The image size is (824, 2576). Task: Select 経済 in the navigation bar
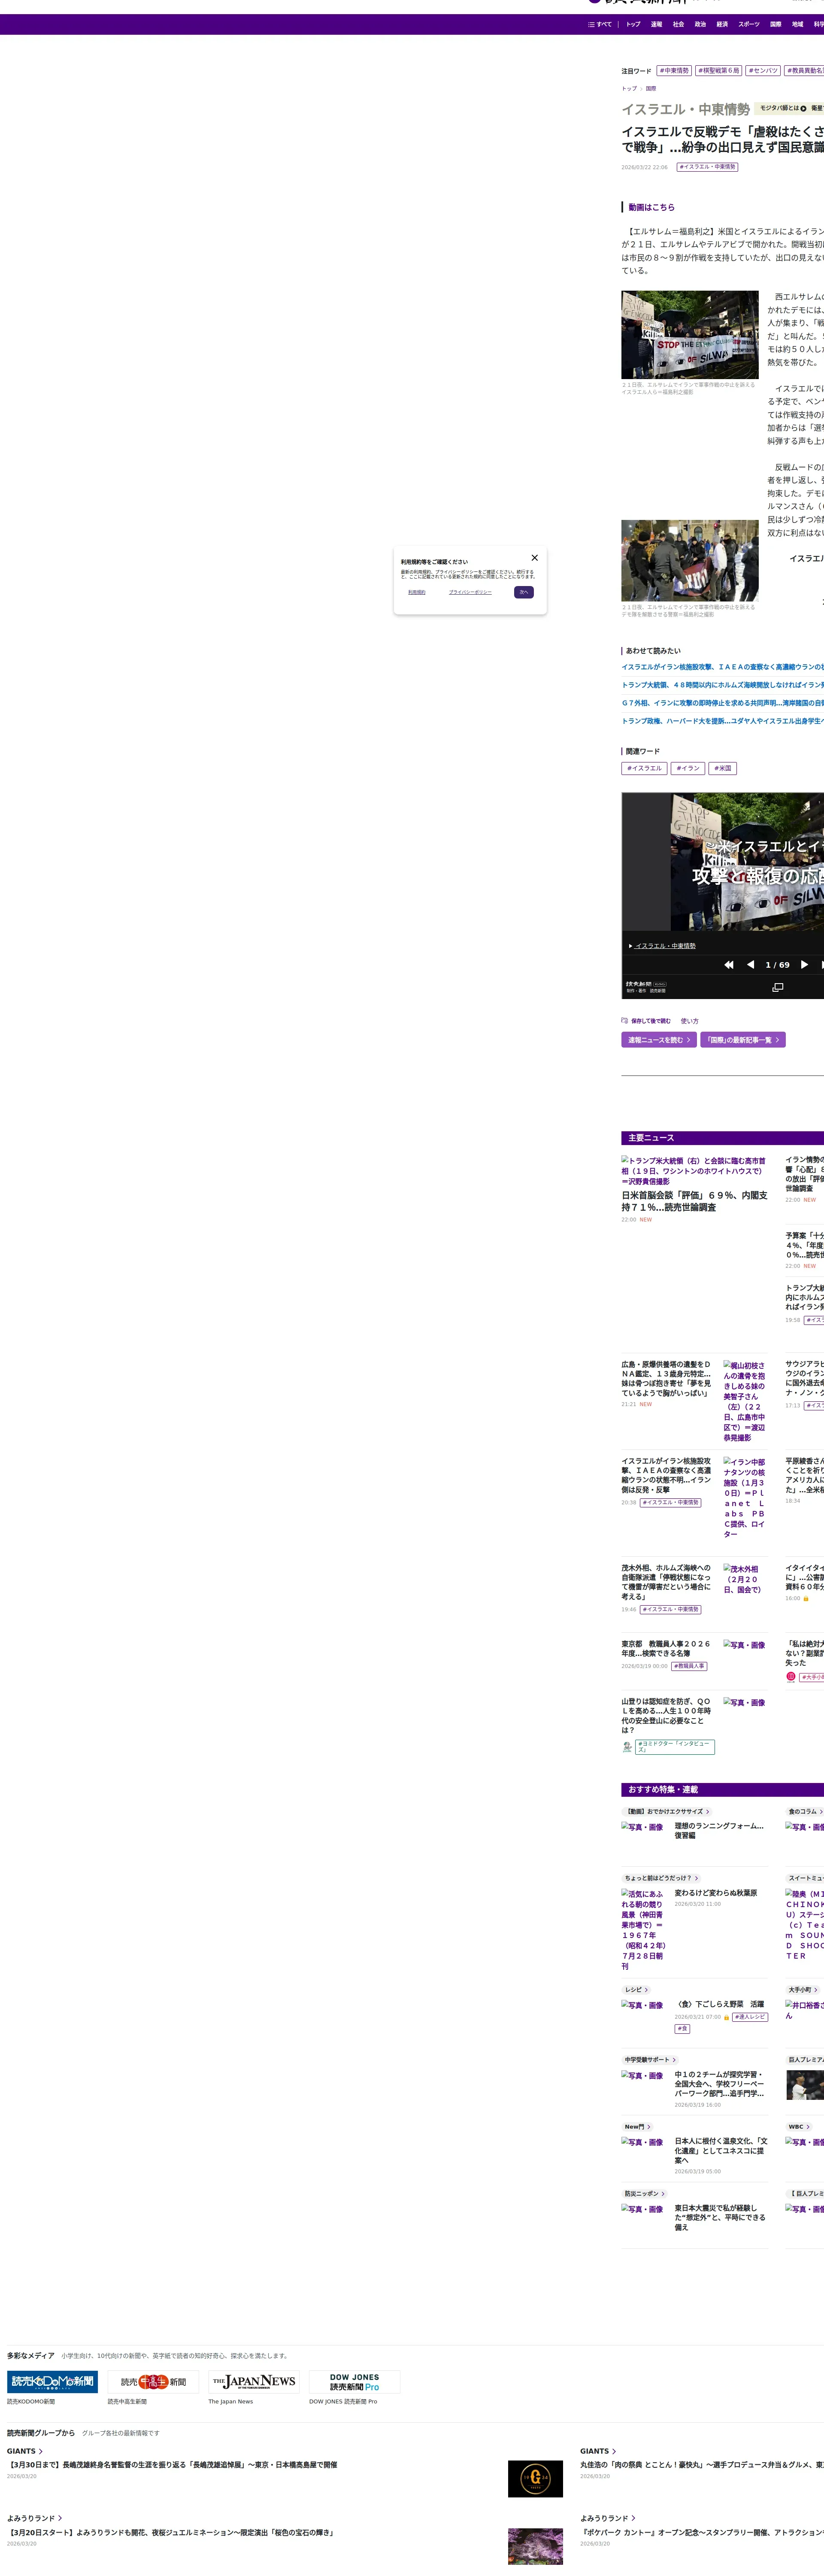pos(722,24)
